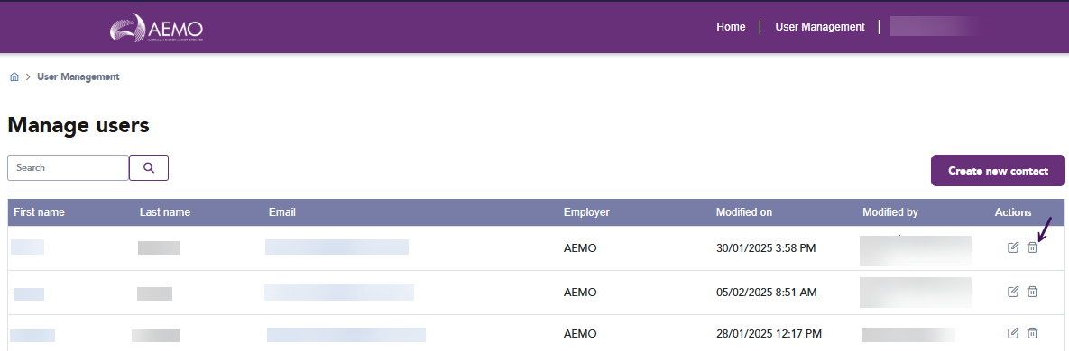Viewport: 1069px width, 351px height.
Task: Open the Home menu item
Action: 731,27
